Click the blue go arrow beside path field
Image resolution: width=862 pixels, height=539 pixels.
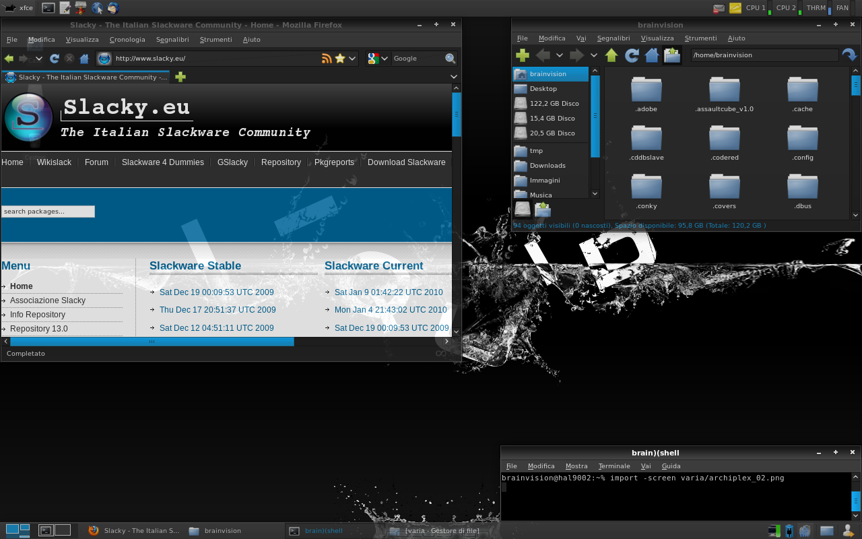(x=850, y=55)
